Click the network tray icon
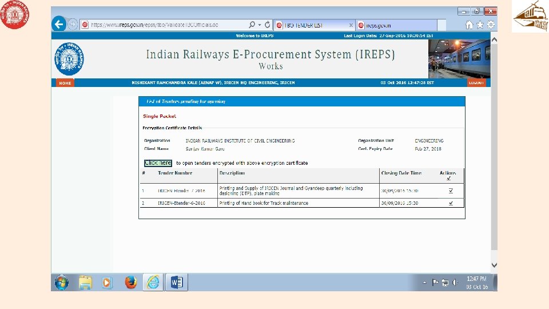549x309 pixels. click(445, 282)
